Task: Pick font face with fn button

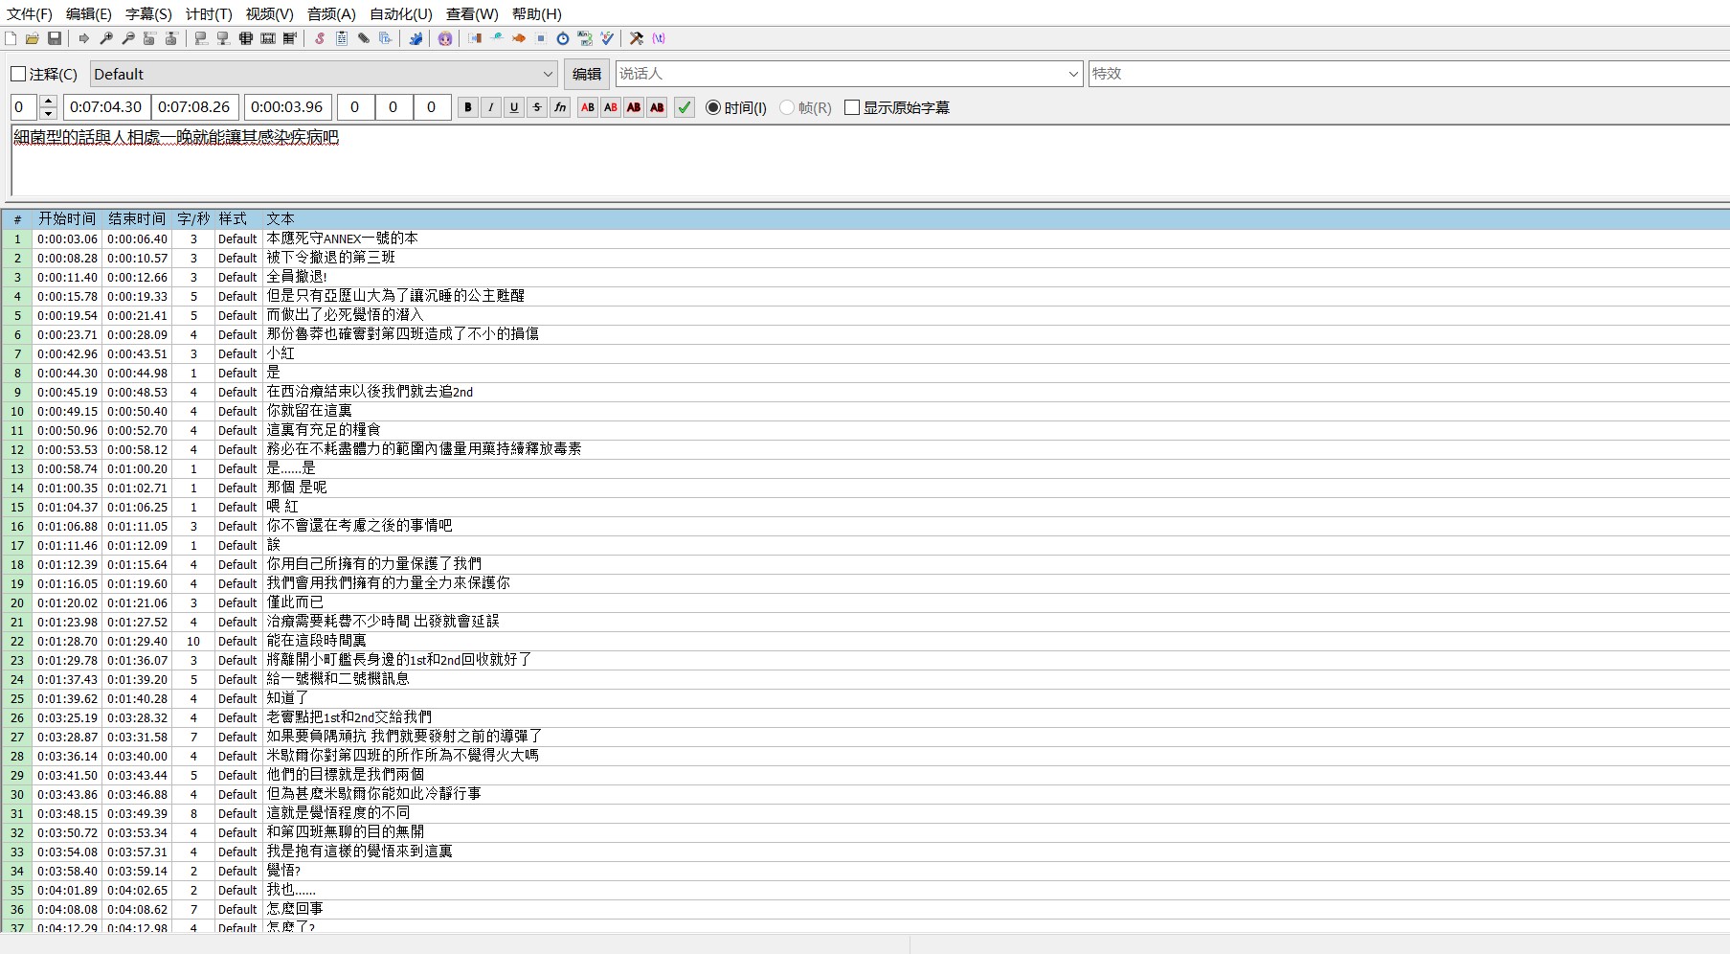Action: 560,107
